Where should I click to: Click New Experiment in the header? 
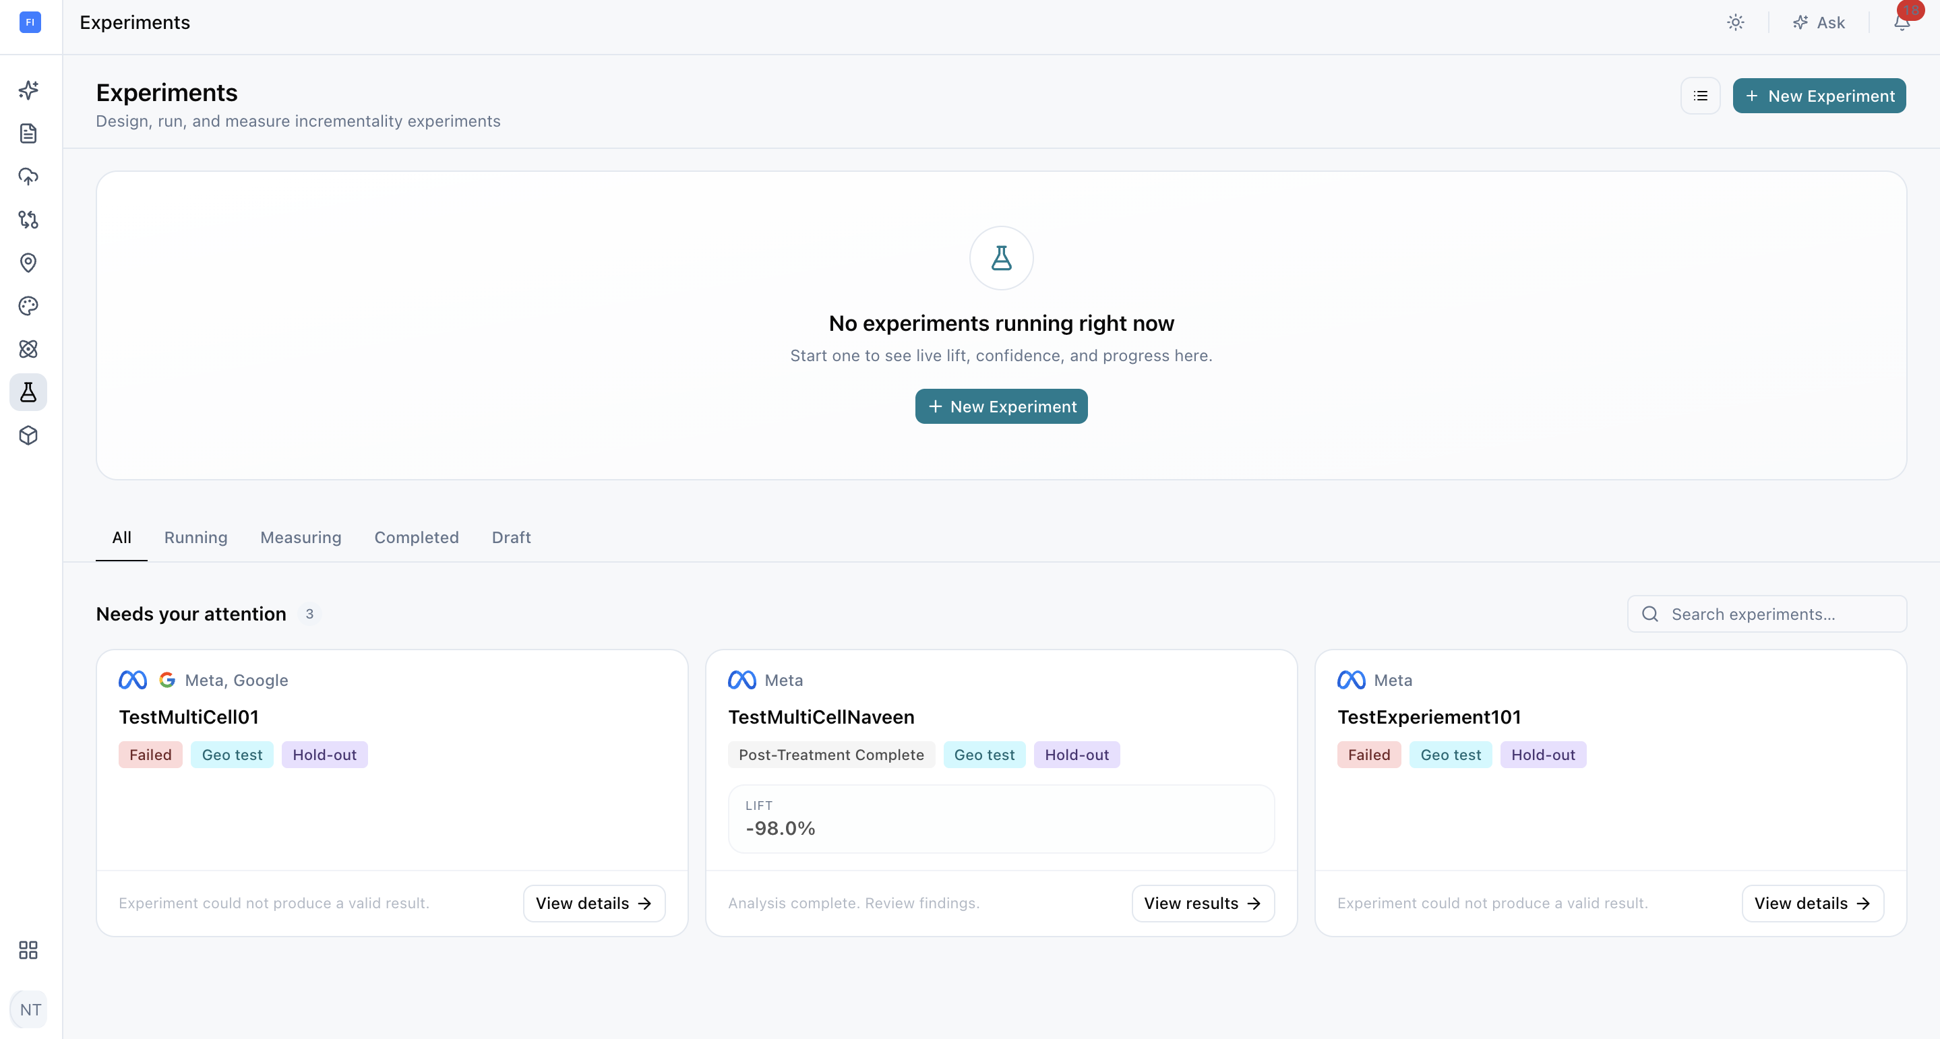pyautogui.click(x=1819, y=96)
